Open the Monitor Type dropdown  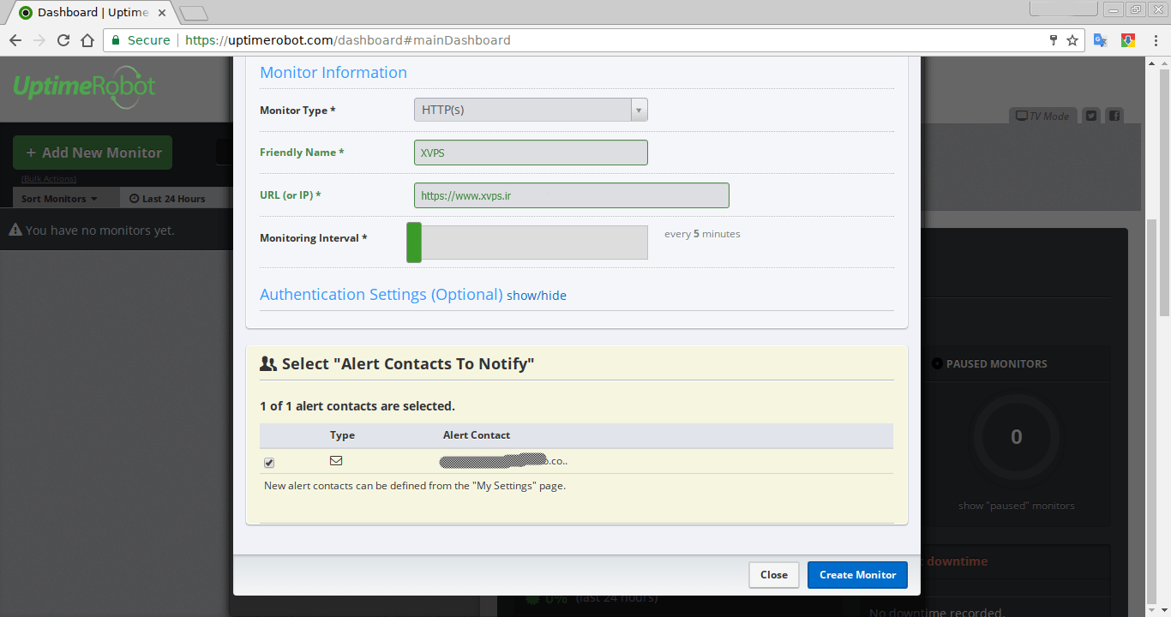(531, 110)
